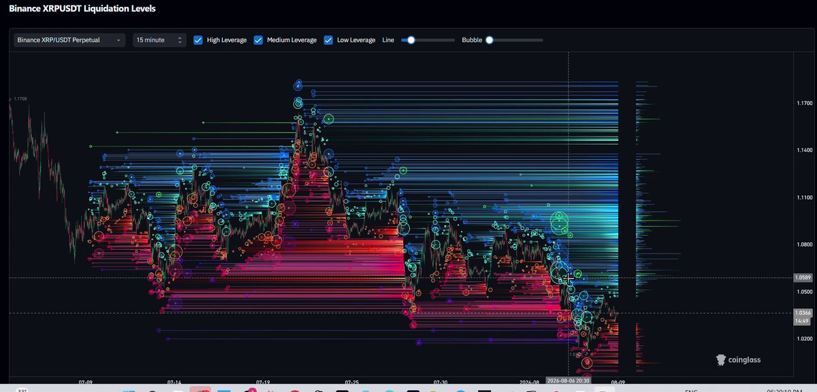Disable the Low Leverage checkbox
The width and height of the screenshot is (817, 392).
[x=328, y=40]
